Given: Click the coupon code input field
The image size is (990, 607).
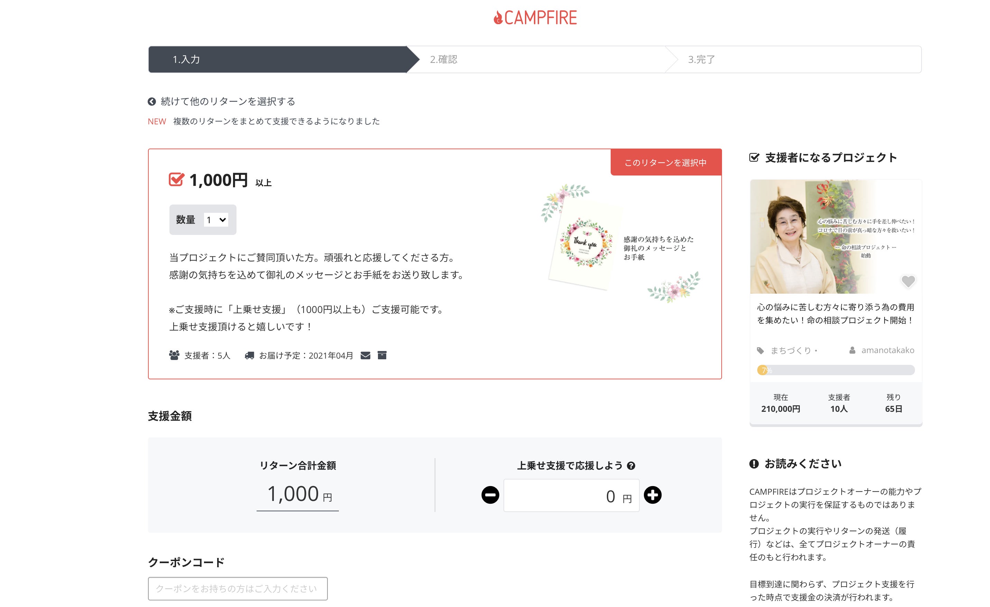Looking at the screenshot, I should tap(238, 589).
